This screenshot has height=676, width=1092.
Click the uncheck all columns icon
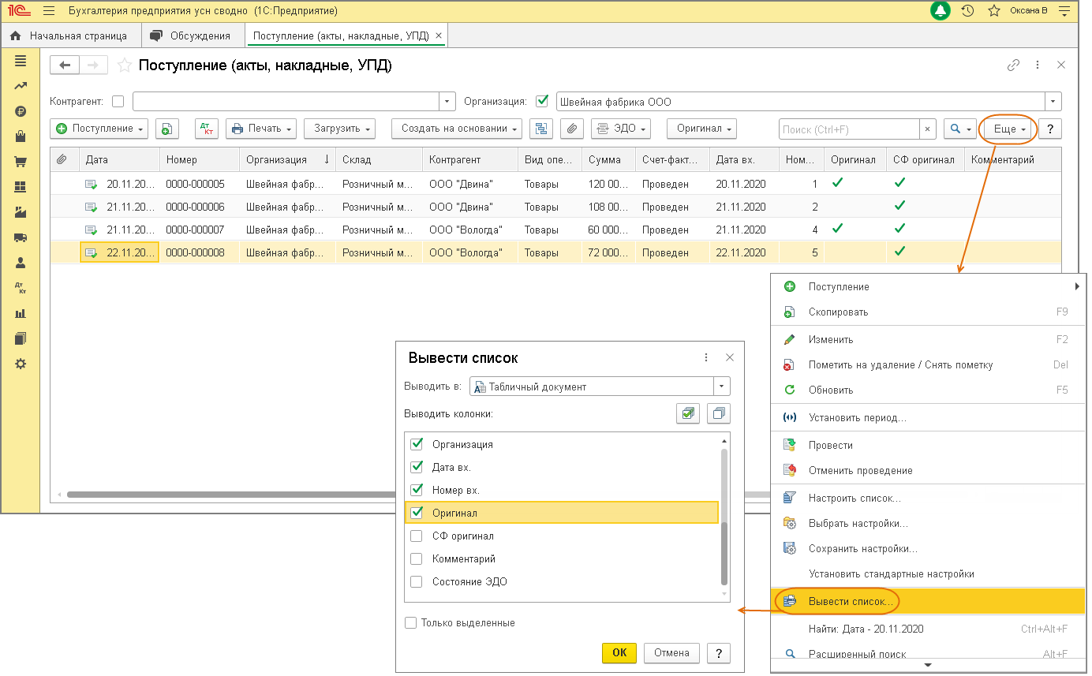tap(718, 413)
